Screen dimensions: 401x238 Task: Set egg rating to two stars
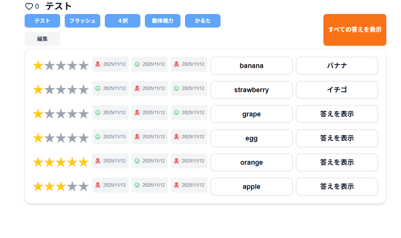pyautogui.click(x=49, y=138)
